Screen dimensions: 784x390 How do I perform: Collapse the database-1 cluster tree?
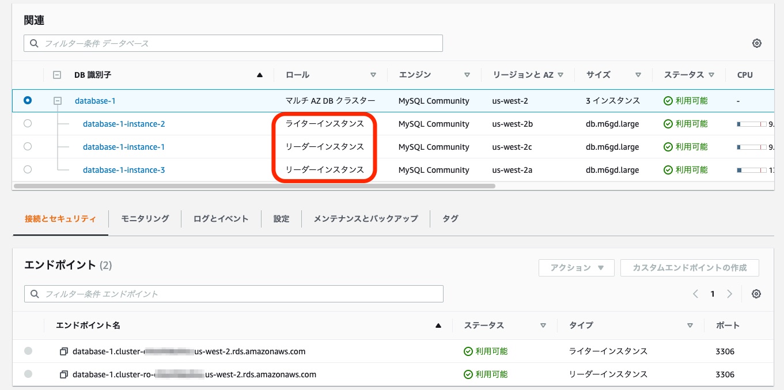(56, 100)
